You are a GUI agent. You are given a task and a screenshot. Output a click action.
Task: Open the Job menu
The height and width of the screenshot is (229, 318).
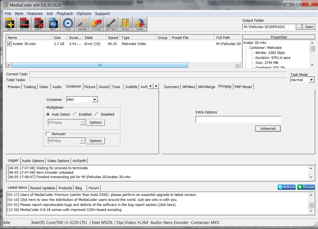tap(49, 14)
